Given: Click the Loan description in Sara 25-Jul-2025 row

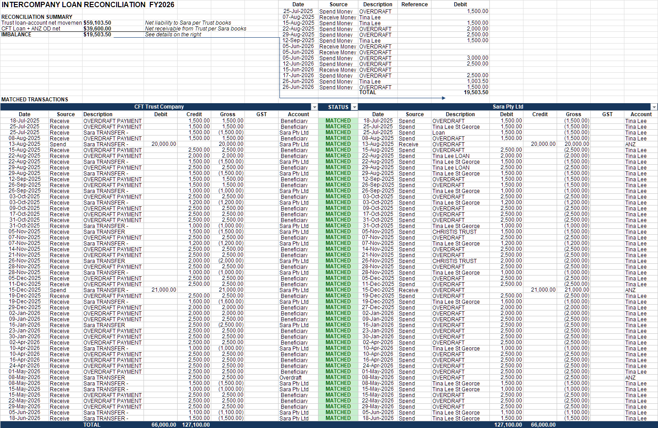Looking at the screenshot, I should [439, 132].
